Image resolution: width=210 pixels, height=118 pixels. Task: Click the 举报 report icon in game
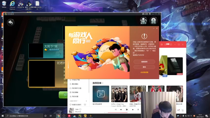[153, 21]
